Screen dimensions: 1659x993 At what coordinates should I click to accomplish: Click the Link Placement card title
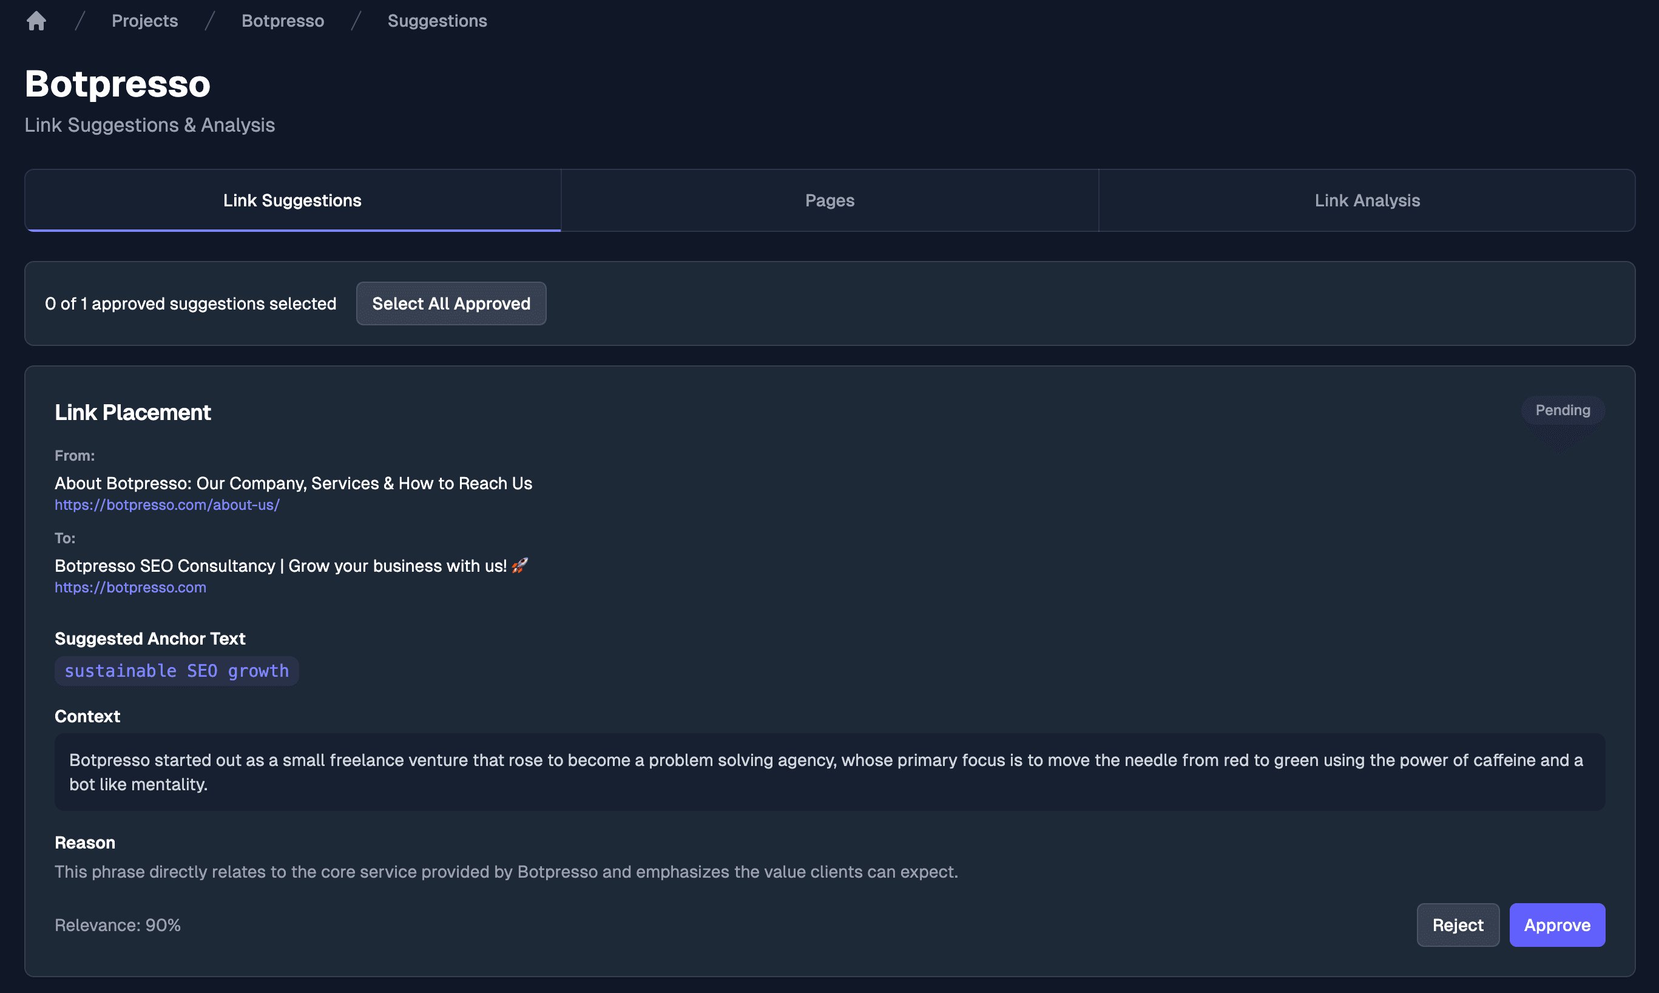[132, 412]
